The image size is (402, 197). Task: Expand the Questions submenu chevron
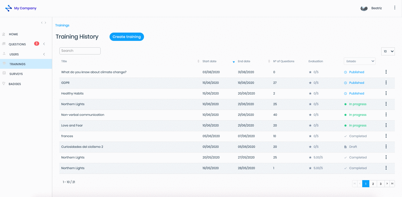click(44, 44)
